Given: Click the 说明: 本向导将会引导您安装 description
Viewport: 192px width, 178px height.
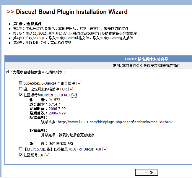Looking at the screenshot, I should pos(147,66).
